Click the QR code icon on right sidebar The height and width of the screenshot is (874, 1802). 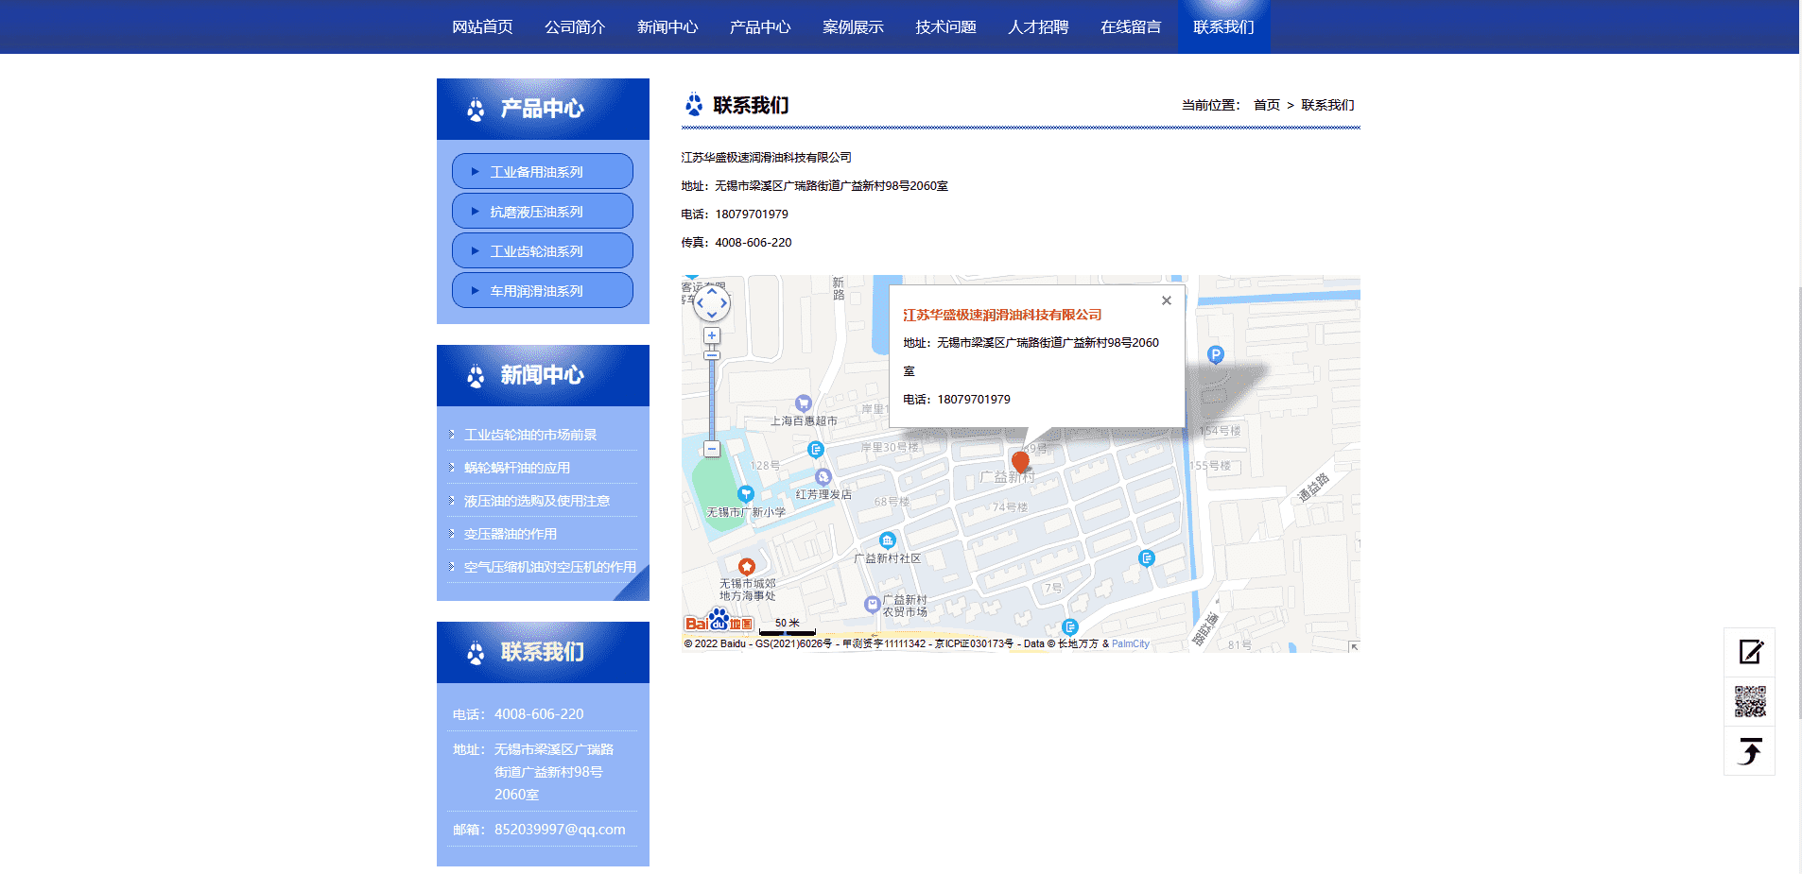[x=1750, y=702]
